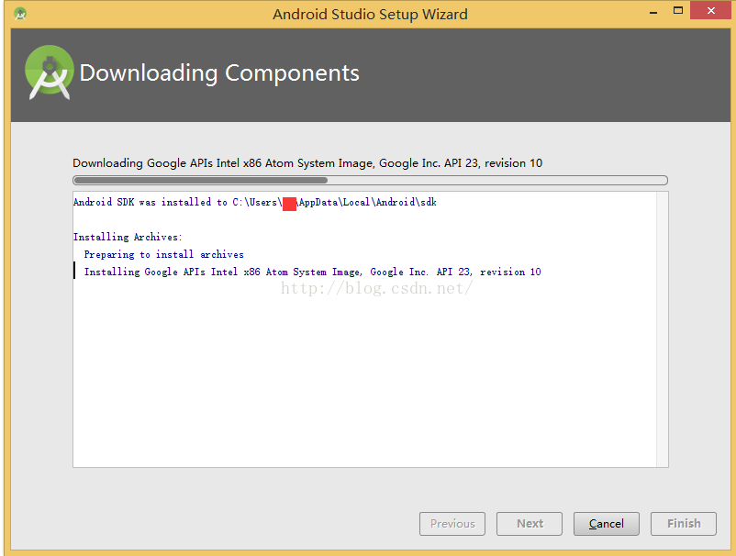Close the Android Studio Setup Wizard window

tap(710, 11)
